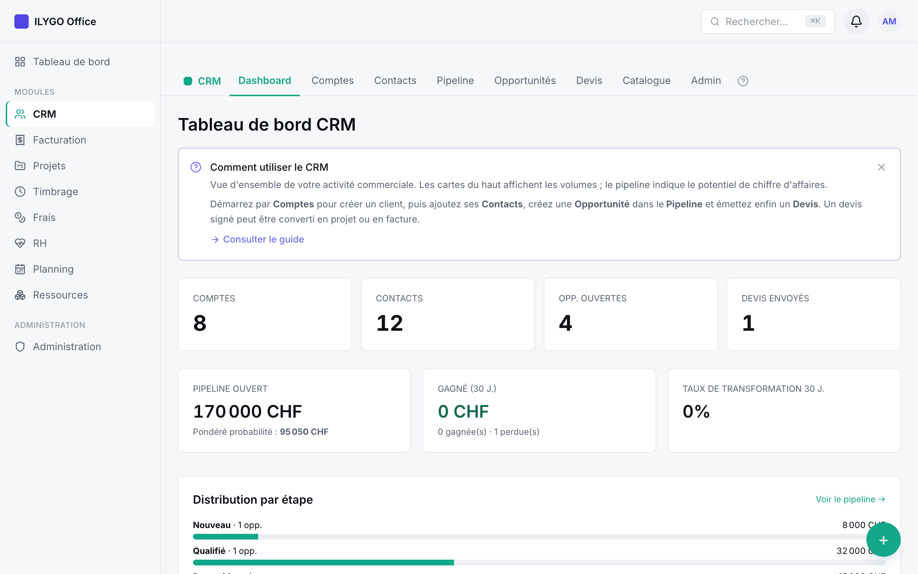Image resolution: width=918 pixels, height=574 pixels.
Task: Open the Devis tab
Action: [x=589, y=80]
